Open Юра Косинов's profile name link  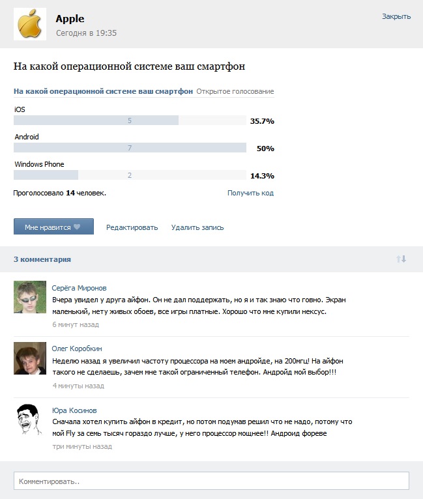pyautogui.click(x=74, y=410)
